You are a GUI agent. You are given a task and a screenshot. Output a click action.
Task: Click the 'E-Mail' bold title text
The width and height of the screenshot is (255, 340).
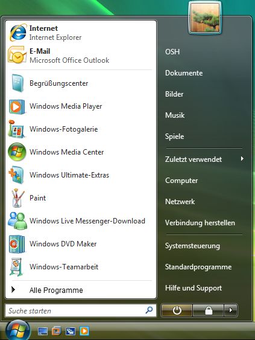[x=40, y=51]
